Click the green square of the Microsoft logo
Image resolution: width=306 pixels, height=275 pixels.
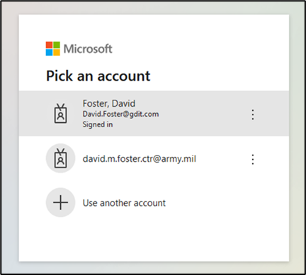pyautogui.click(x=57, y=45)
